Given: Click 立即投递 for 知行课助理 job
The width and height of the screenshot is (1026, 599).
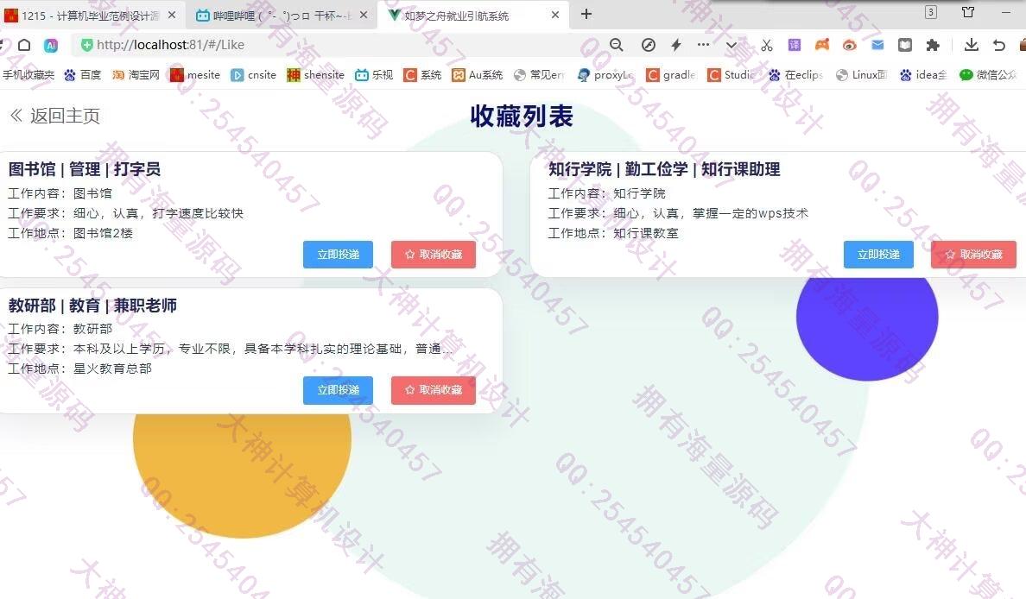Looking at the screenshot, I should [878, 255].
